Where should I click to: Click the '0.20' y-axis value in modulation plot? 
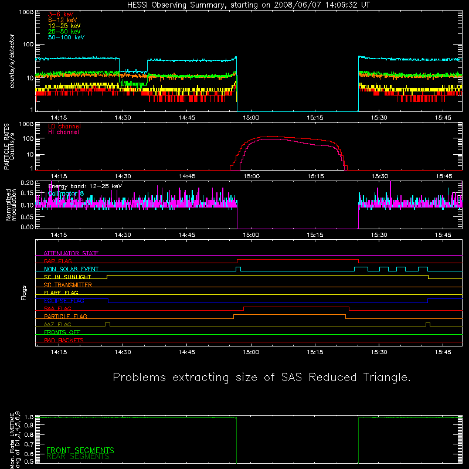tap(27, 182)
